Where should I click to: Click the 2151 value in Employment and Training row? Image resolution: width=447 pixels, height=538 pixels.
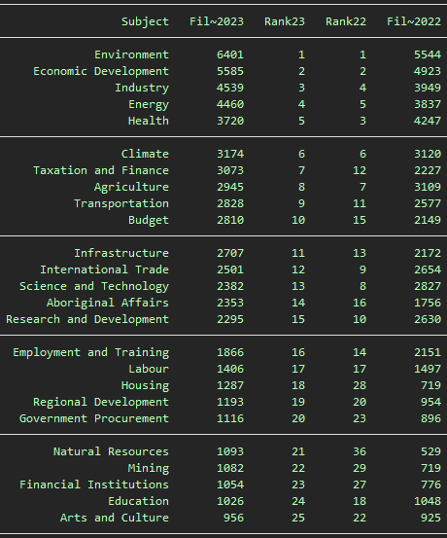coord(428,352)
